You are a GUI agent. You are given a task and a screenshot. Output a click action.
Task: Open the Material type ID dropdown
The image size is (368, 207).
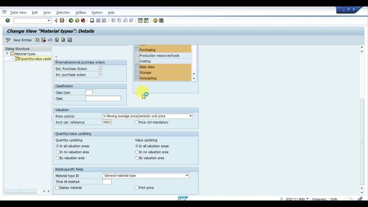[187, 176]
